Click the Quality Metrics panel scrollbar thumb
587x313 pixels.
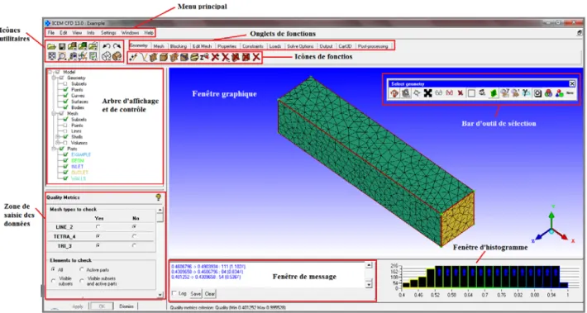click(160, 217)
